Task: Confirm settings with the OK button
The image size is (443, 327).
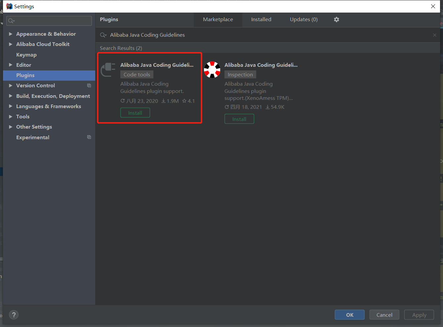Action: (350, 315)
